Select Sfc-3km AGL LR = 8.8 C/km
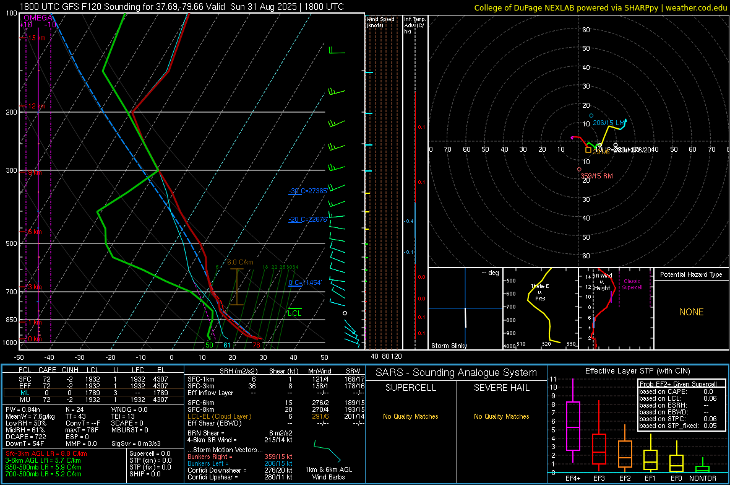 [46, 453]
